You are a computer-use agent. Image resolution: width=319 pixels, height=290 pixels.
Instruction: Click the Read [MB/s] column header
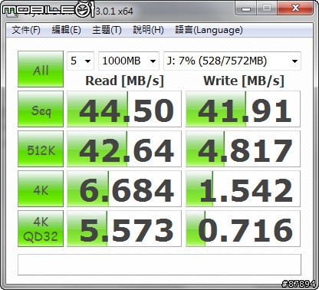[x=124, y=81]
